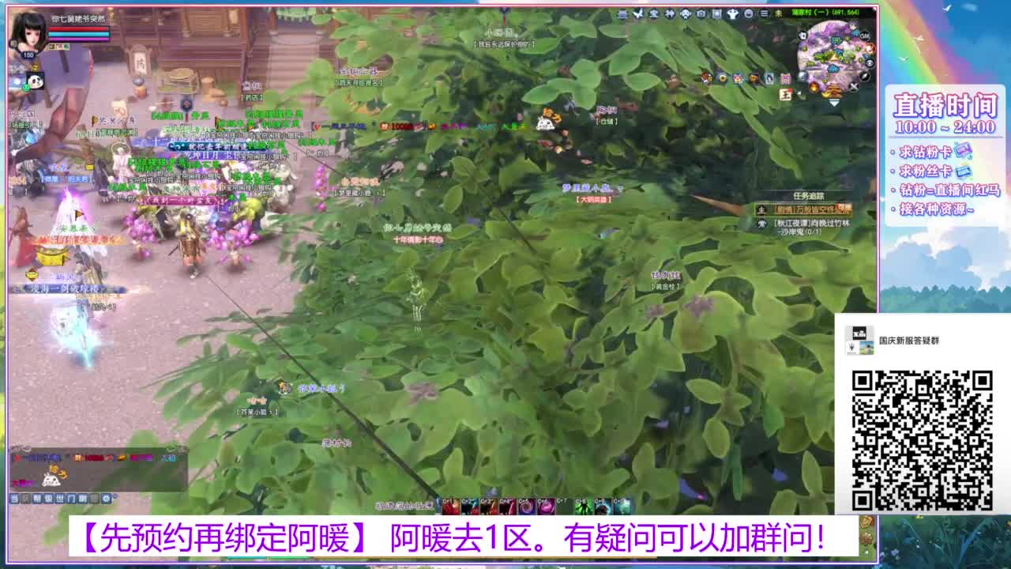Viewport: 1011px width, 569px height.
Task: Open the butterfly icon in top menu bar
Action: pos(638,13)
